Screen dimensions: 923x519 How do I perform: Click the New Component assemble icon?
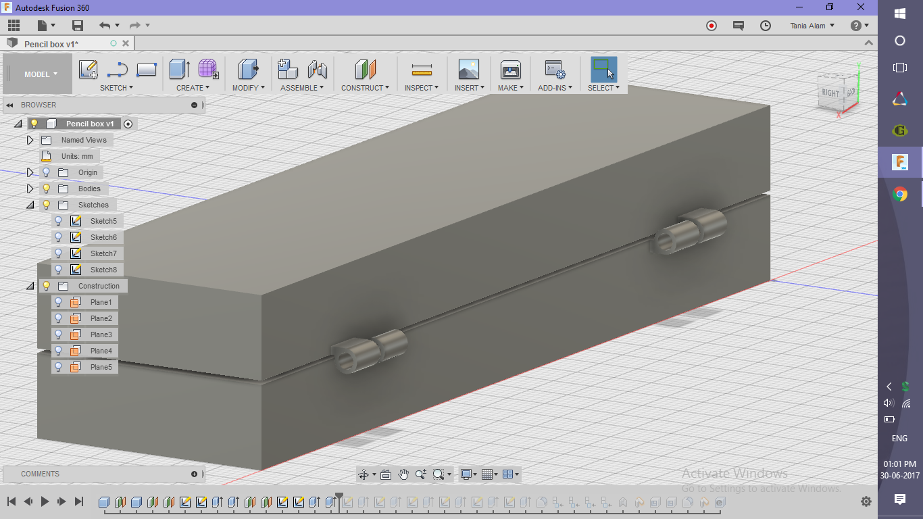pos(289,69)
